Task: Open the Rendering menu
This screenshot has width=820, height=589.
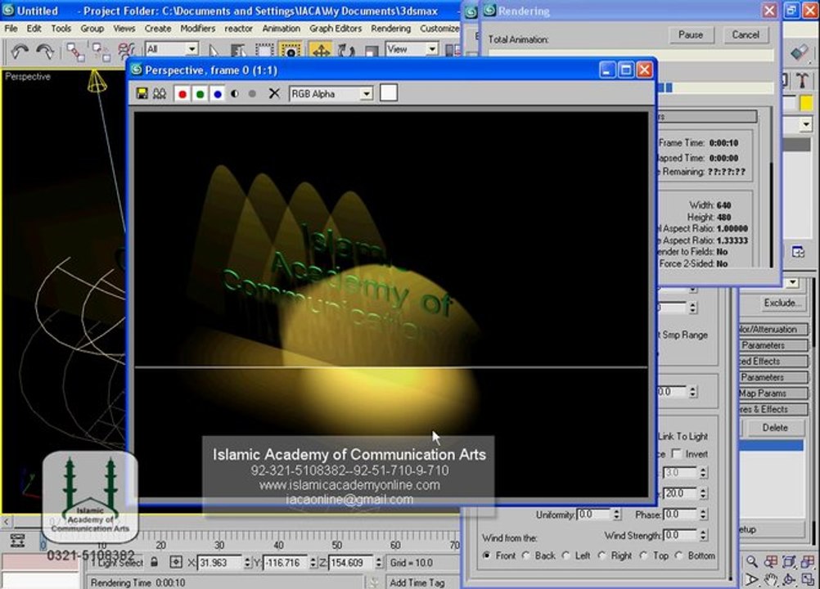Action: pyautogui.click(x=390, y=28)
